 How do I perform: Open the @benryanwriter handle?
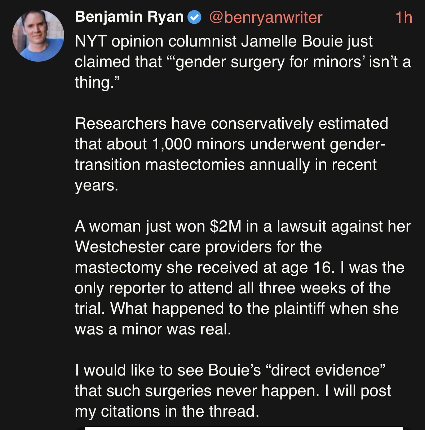(265, 17)
